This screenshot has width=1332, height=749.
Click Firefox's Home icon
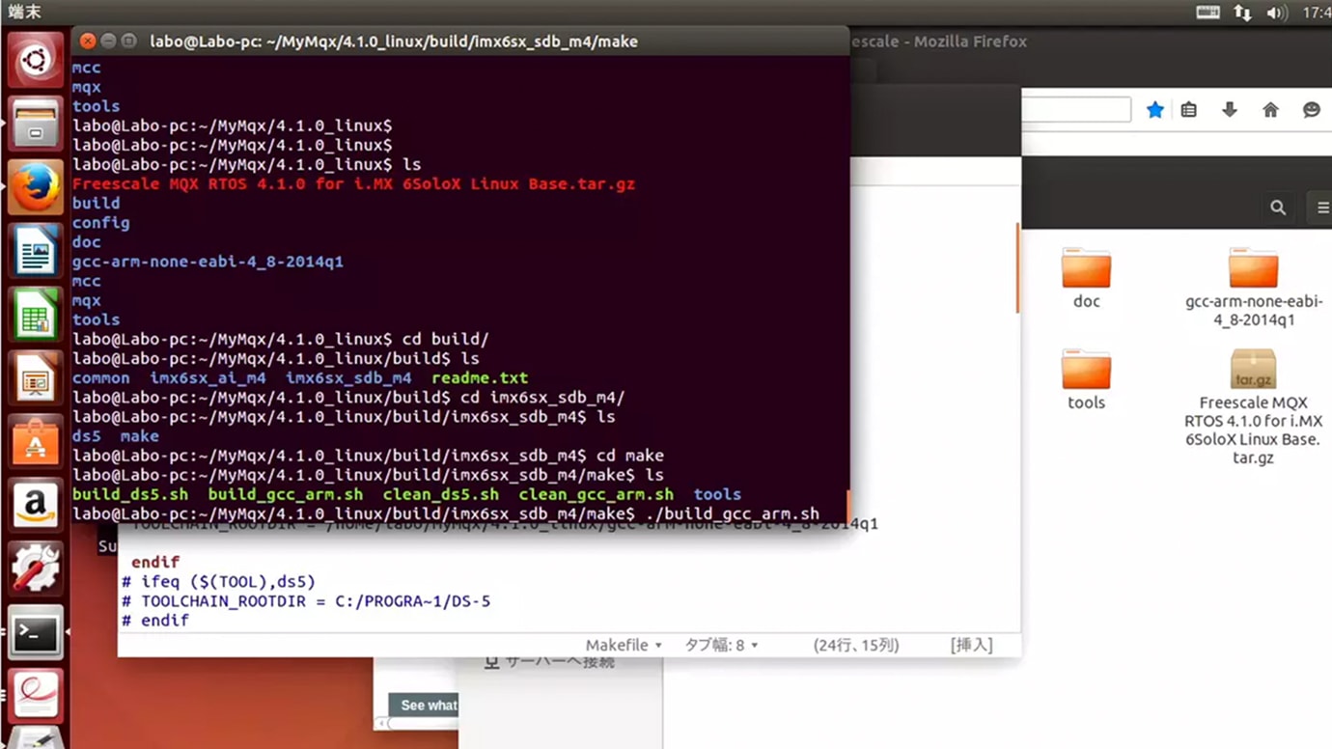coord(1270,109)
